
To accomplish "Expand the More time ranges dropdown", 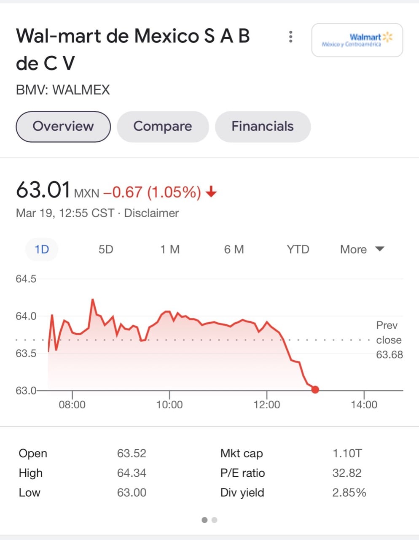I will click(354, 249).
